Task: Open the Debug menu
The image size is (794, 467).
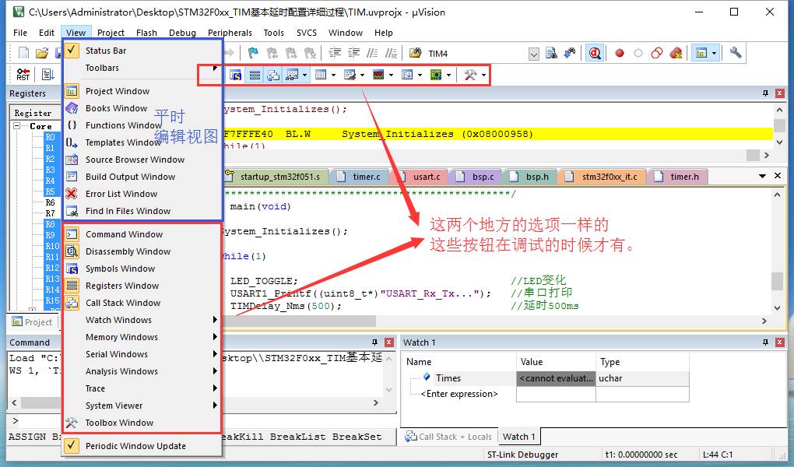Action: tap(182, 33)
